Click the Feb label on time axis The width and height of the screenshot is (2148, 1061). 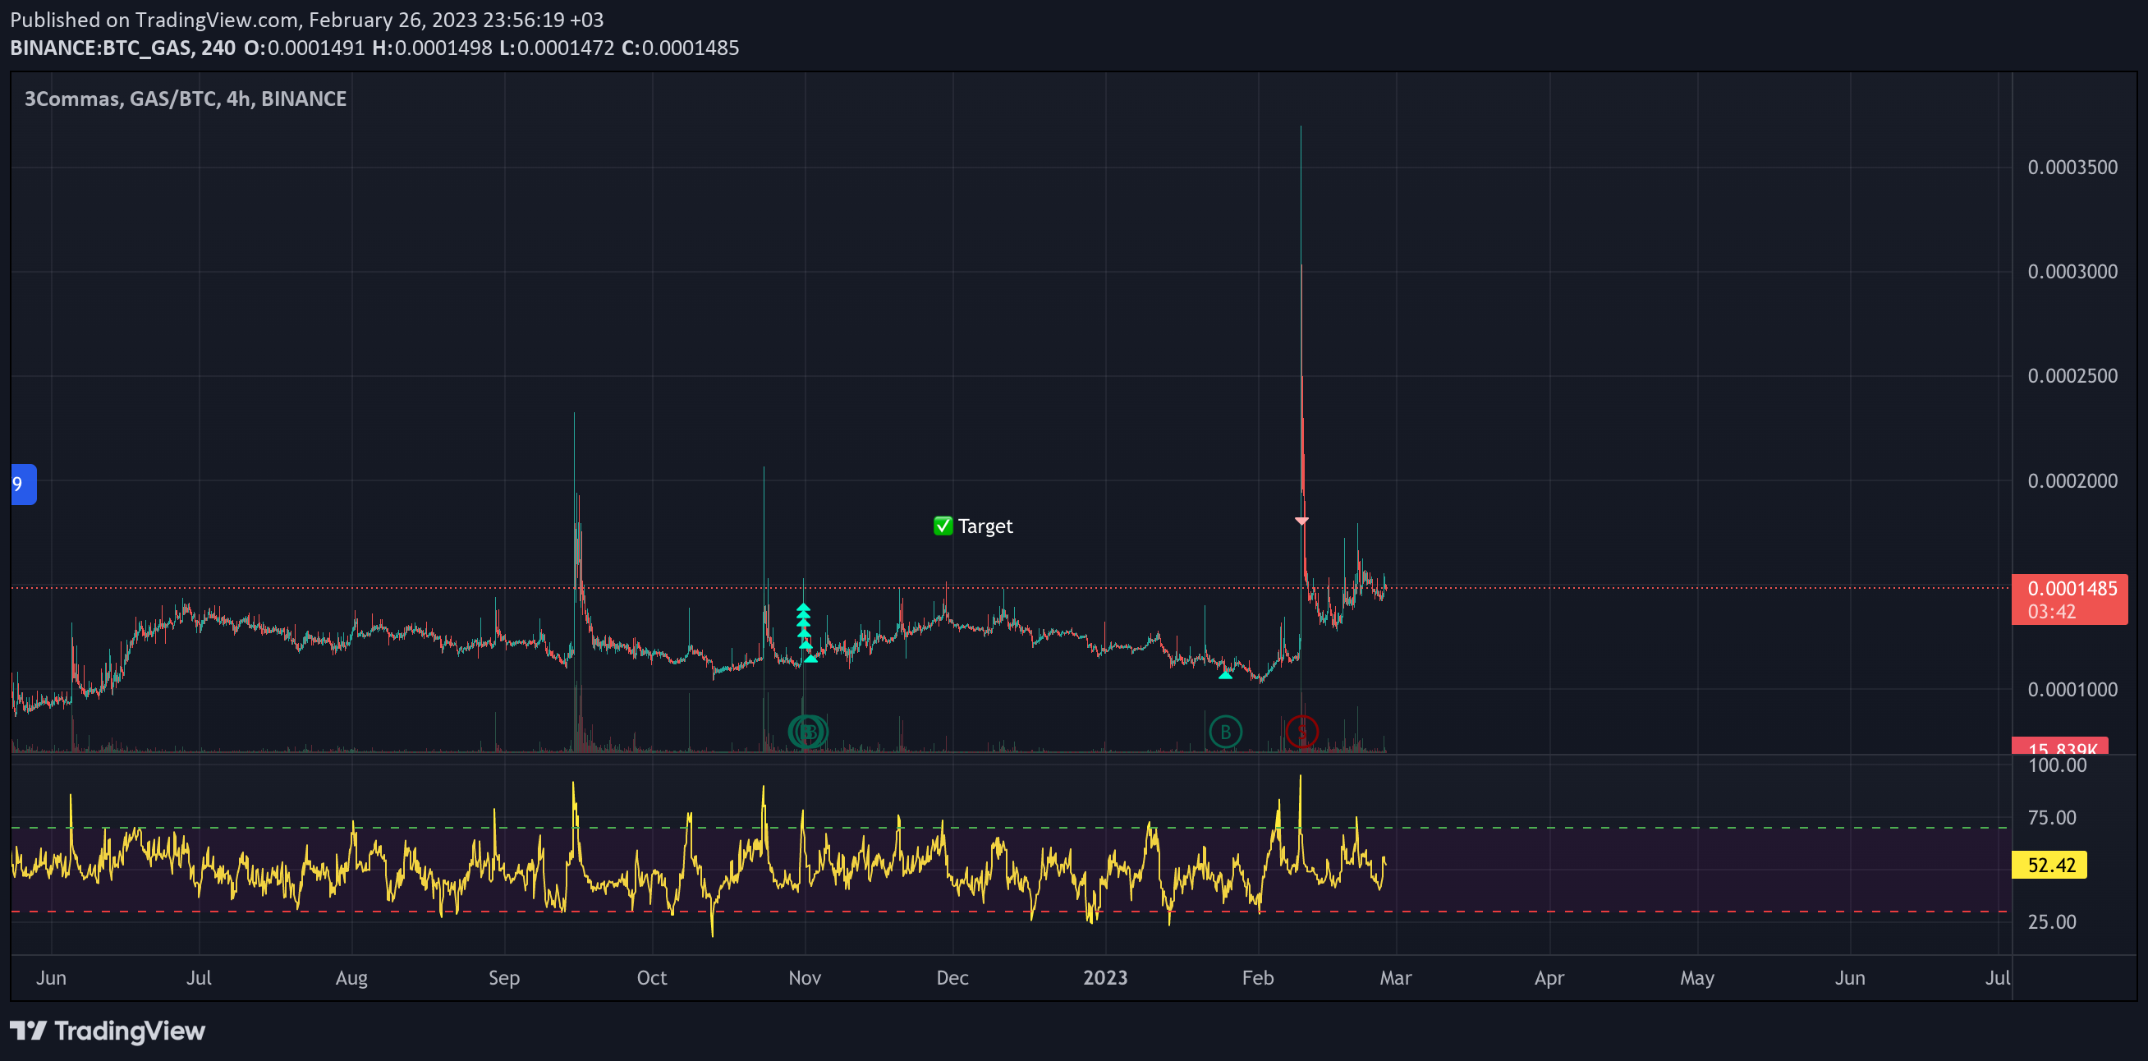tap(1257, 977)
